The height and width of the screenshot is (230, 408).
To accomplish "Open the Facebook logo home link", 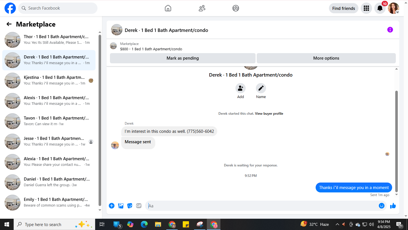I will tap(10, 8).
